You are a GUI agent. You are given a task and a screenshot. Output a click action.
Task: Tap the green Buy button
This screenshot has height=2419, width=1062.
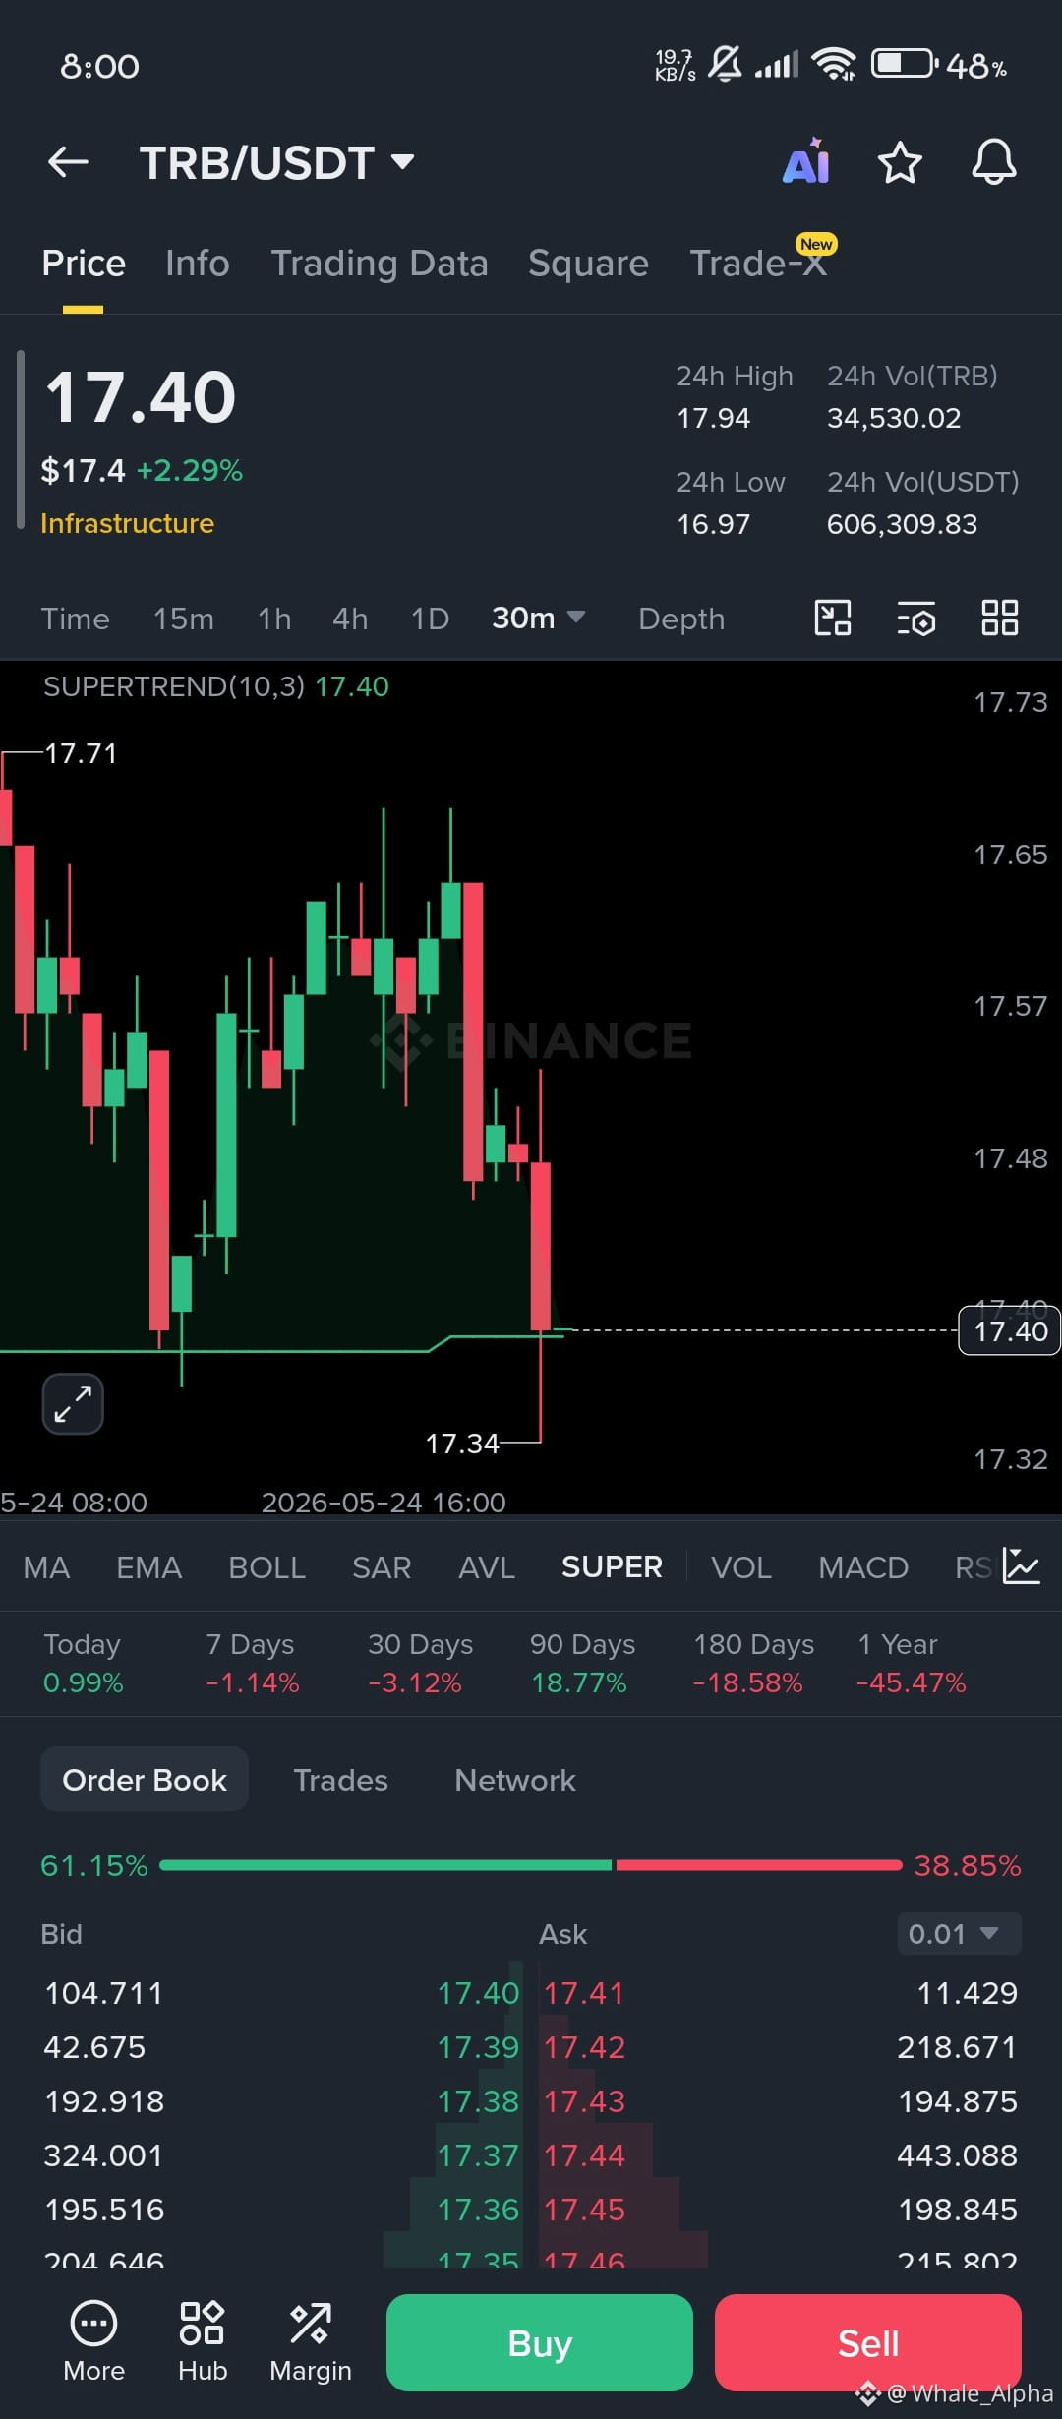[x=540, y=2343]
